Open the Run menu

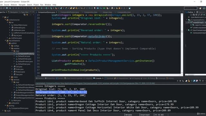click(x=42, y=5)
